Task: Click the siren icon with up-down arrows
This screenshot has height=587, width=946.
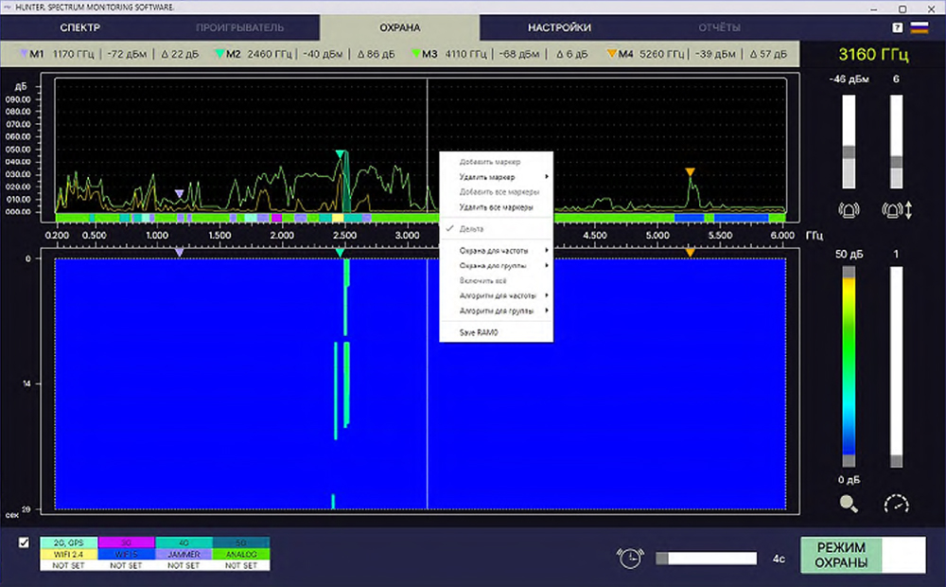Action: [x=896, y=210]
